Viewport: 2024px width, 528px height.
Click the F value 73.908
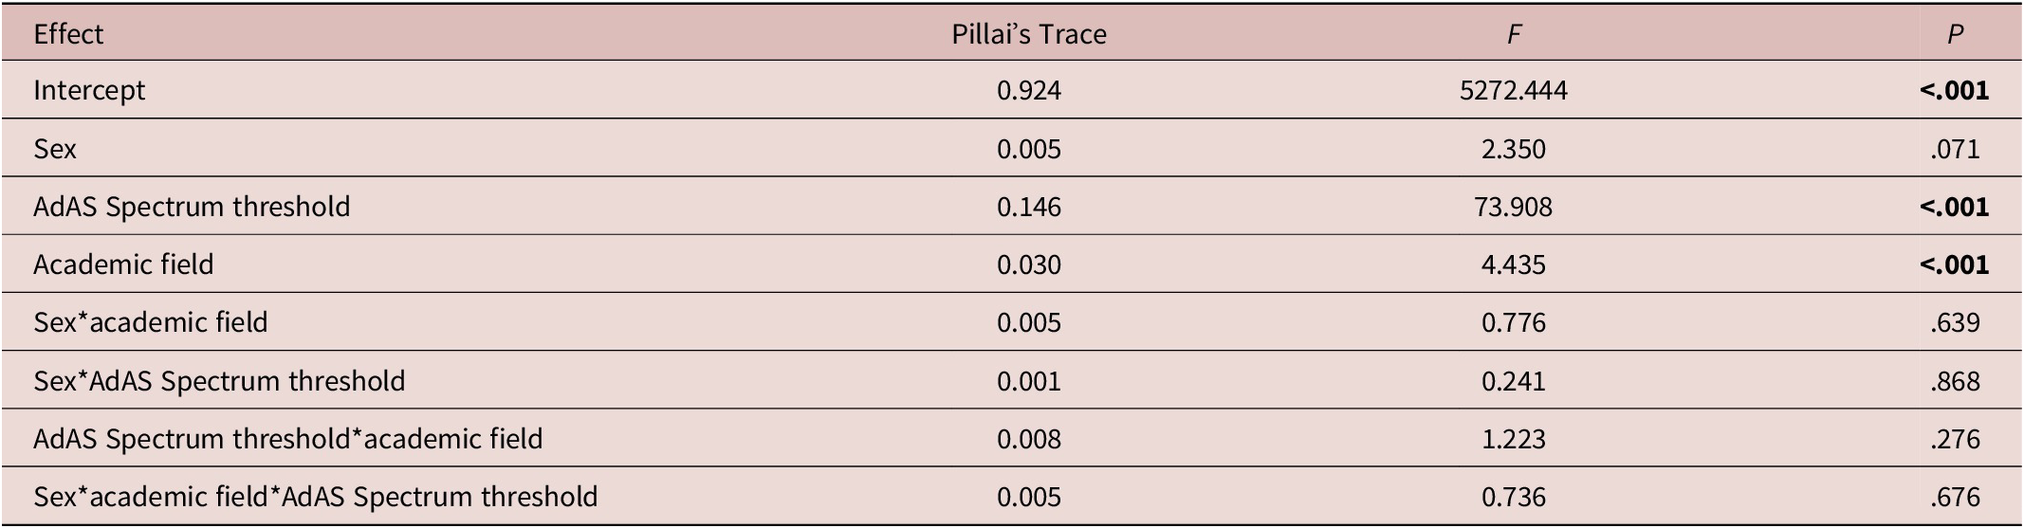[1514, 207]
